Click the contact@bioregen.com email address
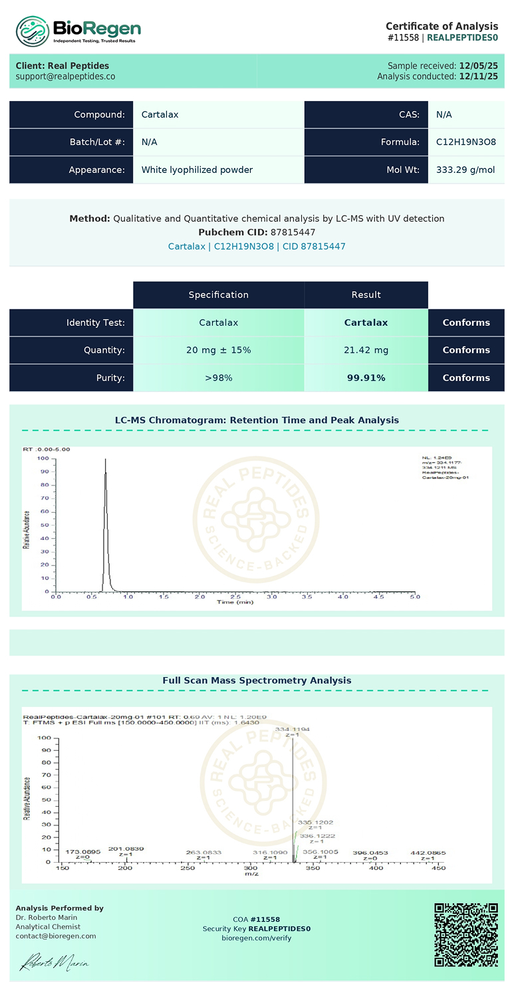Screen dimensions: 514x997 [56, 936]
